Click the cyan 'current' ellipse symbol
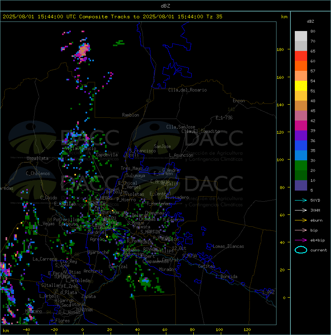This screenshot has width=331, height=335. click(301, 250)
